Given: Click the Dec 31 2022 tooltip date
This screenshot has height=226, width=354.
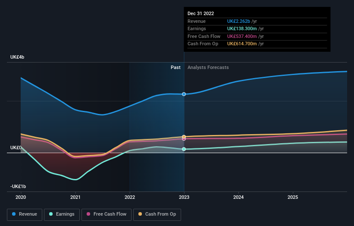Looking at the screenshot, I should click(200, 13).
